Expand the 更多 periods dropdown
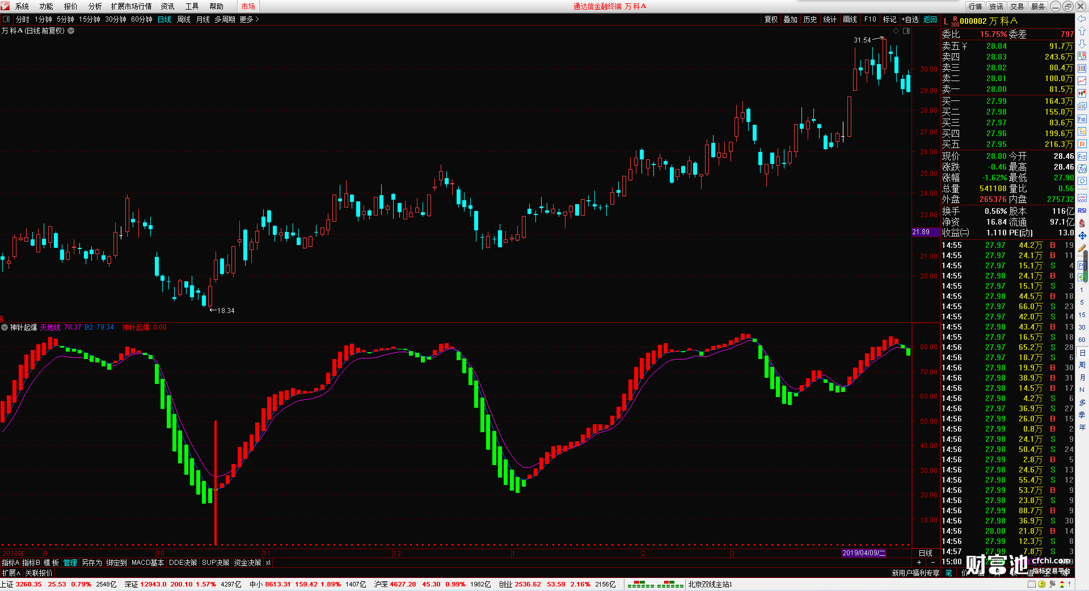The height and width of the screenshot is (591, 1089). click(x=249, y=19)
